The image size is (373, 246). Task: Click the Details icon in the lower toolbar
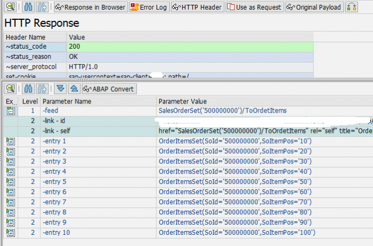(10, 88)
